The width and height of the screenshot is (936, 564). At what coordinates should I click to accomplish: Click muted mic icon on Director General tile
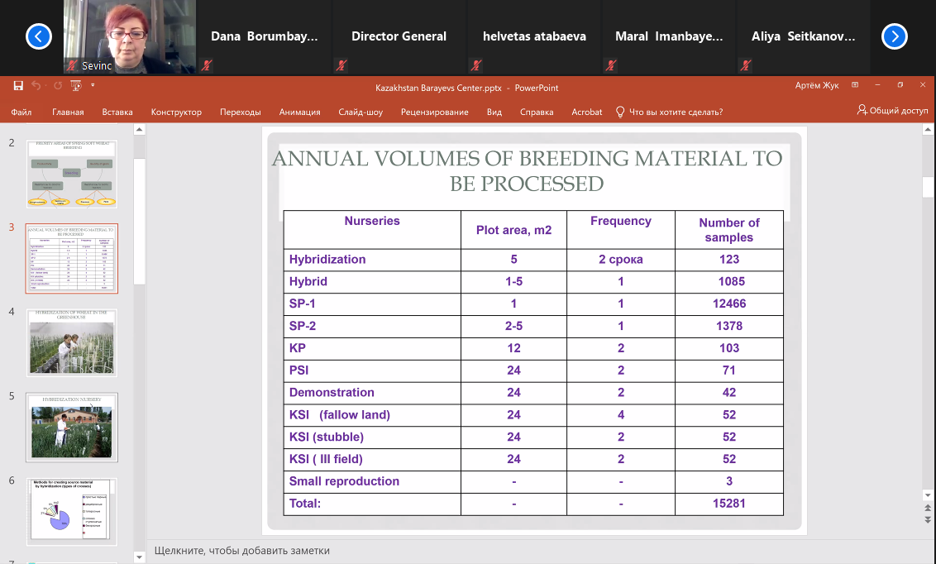coord(341,65)
